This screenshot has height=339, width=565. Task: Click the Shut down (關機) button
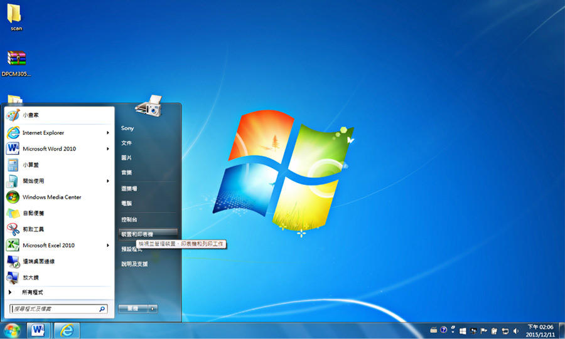click(133, 308)
